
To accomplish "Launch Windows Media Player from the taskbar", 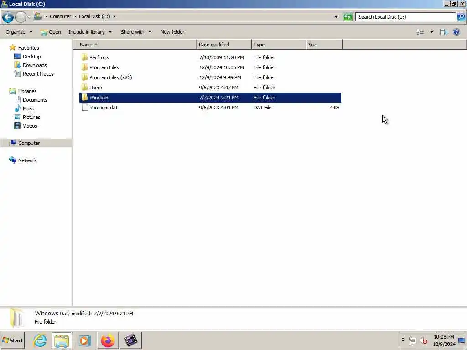I will point(84,340).
